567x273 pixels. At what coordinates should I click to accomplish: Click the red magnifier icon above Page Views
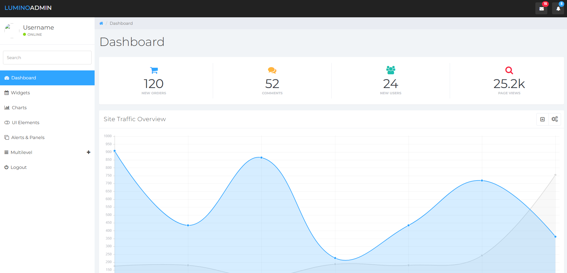(509, 70)
